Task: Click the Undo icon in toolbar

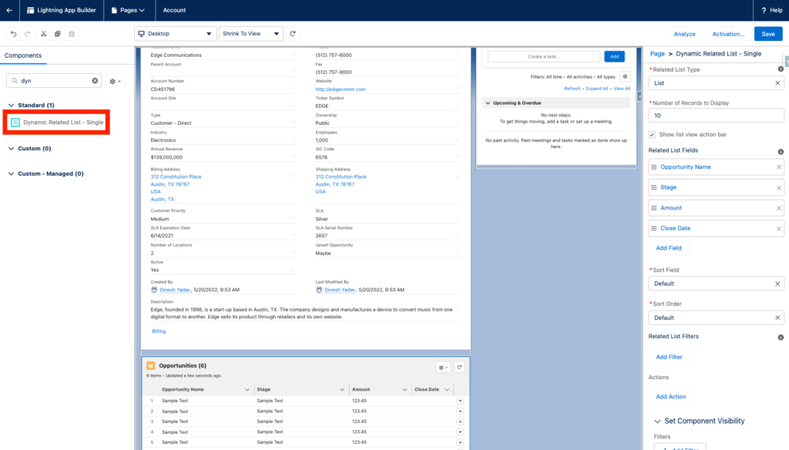Action: coord(14,34)
